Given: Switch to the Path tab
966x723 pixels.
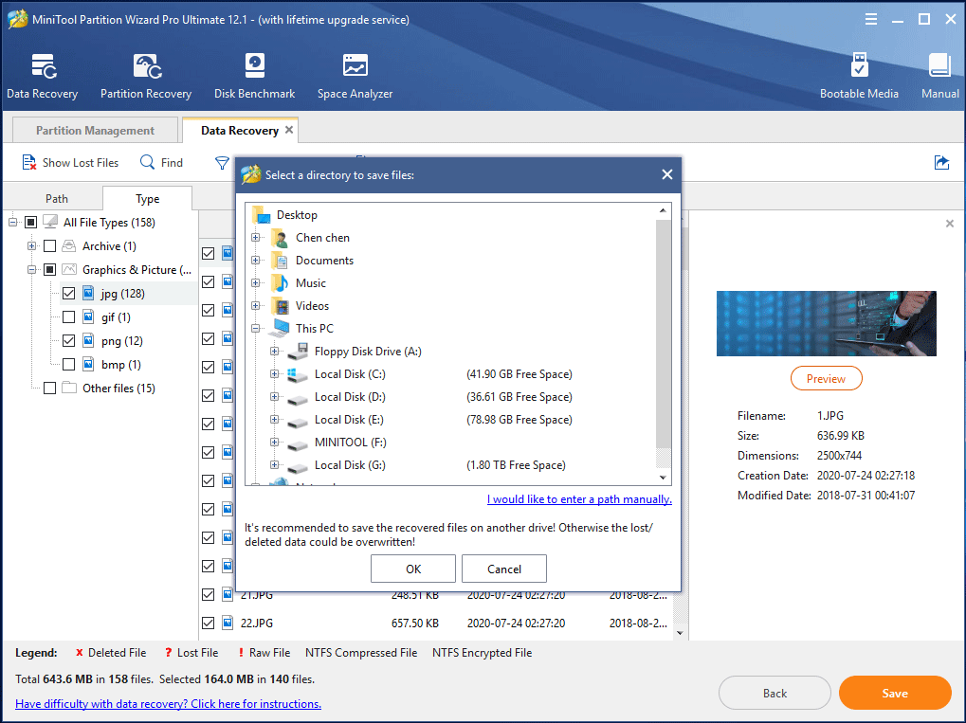Looking at the screenshot, I should (x=57, y=199).
